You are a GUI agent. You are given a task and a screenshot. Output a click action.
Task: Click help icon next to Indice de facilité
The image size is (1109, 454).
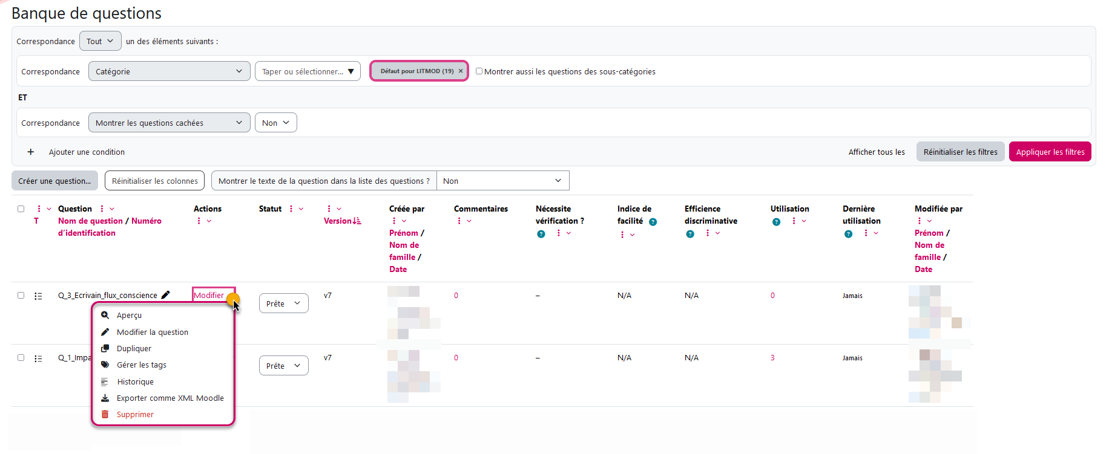tap(653, 221)
